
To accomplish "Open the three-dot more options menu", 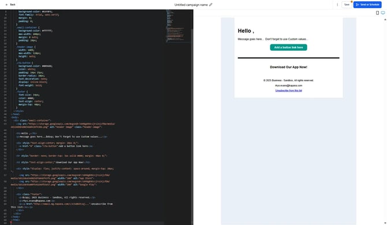I will pos(337,5).
